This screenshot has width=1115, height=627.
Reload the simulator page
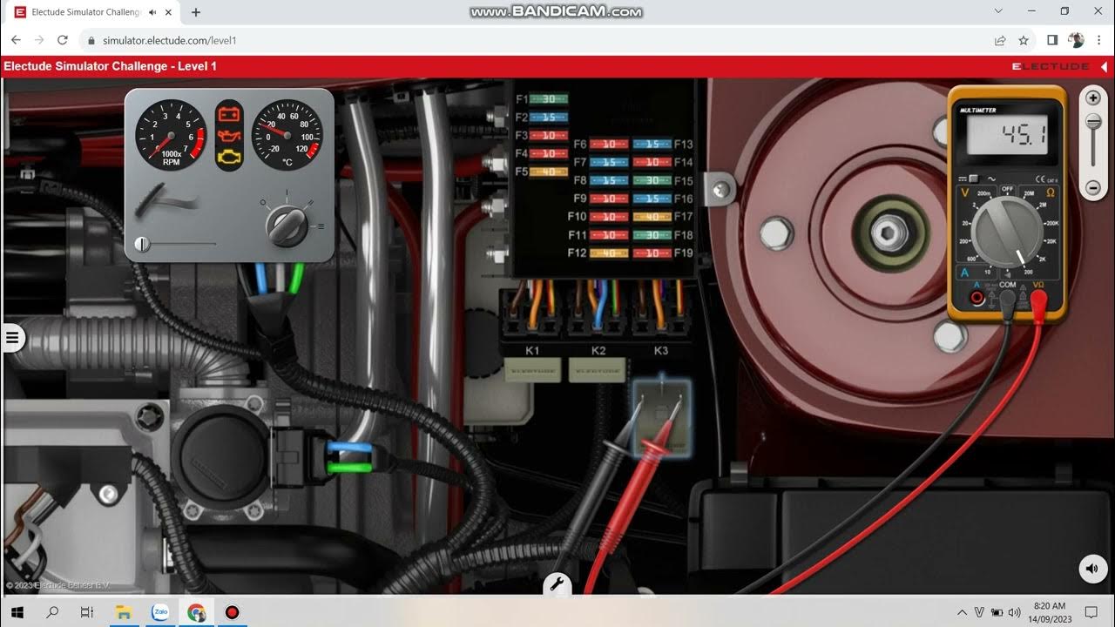tap(63, 40)
